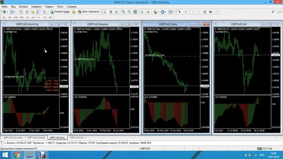
Task: Select the vertical line drawing tool
Action: pos(193,12)
